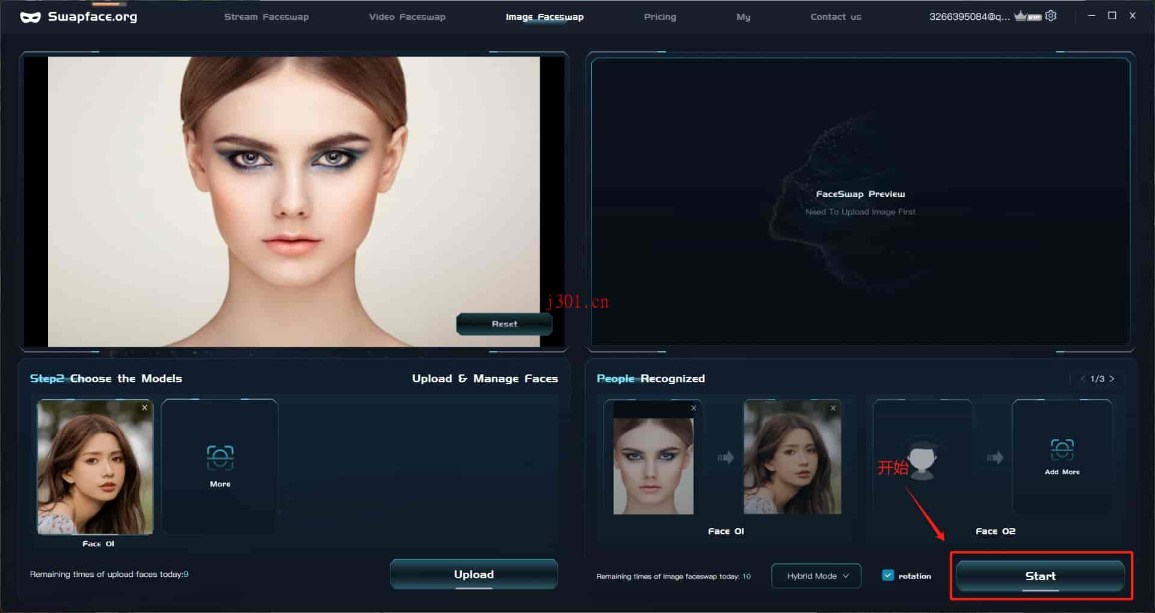Viewport: 1155px width, 613px height.
Task: Click the Swapface.org mask logo
Action: (x=30, y=17)
